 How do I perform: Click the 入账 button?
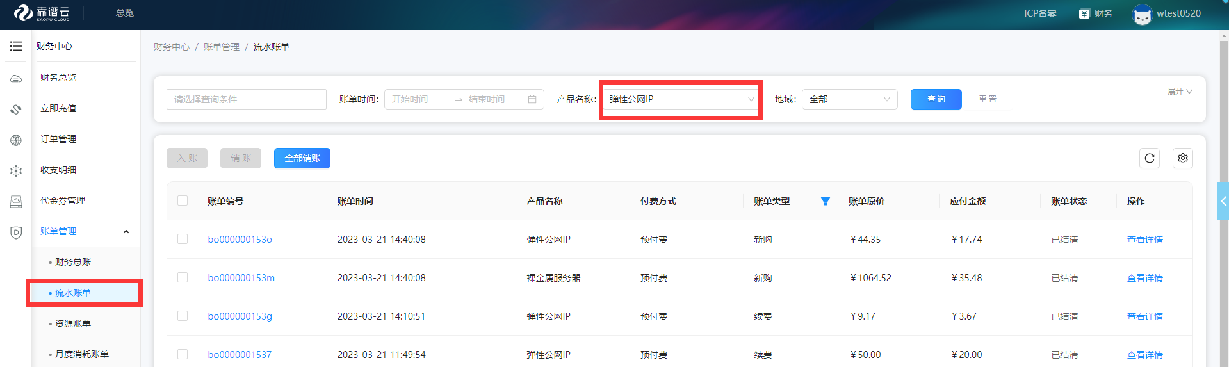(x=187, y=158)
